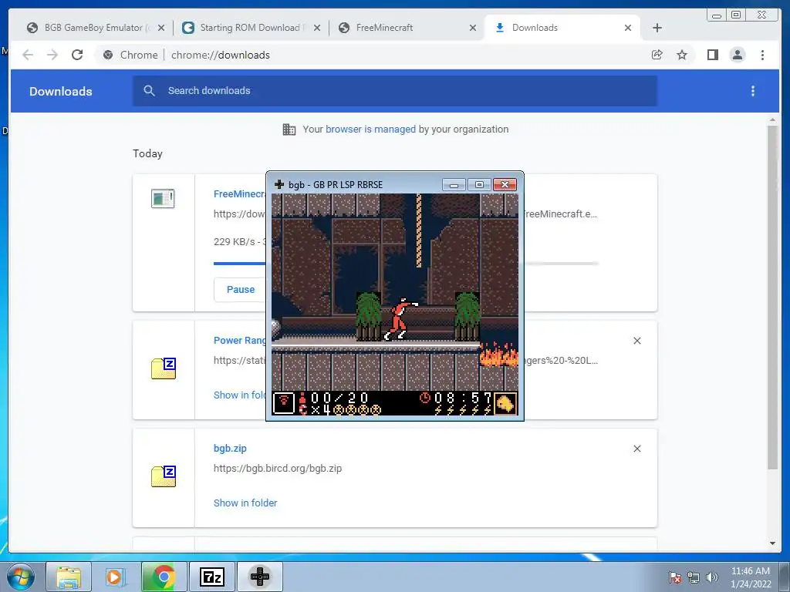790x592 pixels.
Task: Click the bgb emulator game screen
Action: 395,304
